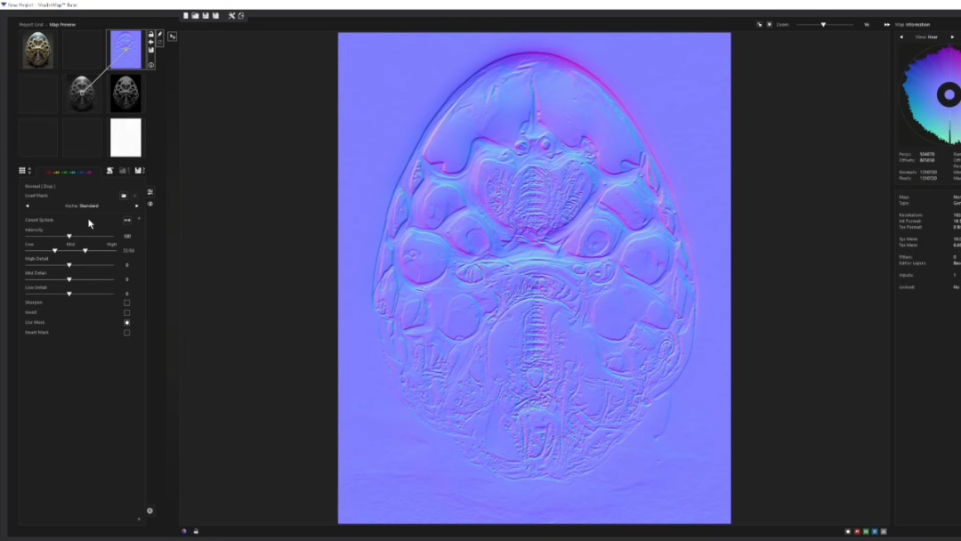Select next Alpha mode with right arrow
The image size is (961, 541).
[x=137, y=206]
